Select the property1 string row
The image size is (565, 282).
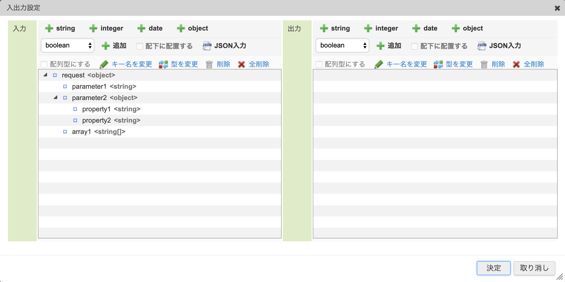[160, 109]
